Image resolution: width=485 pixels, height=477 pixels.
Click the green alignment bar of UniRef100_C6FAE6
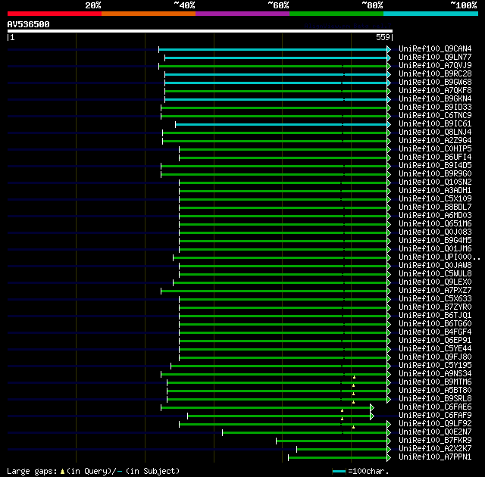[x=266, y=408]
